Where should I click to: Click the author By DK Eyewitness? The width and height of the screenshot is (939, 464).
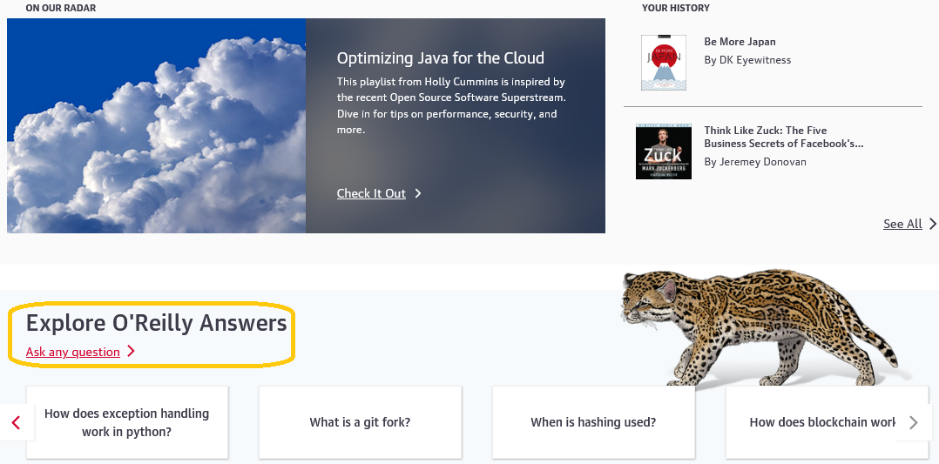point(747,60)
